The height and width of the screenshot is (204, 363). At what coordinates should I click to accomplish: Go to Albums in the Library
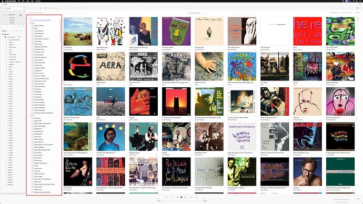coord(12,18)
